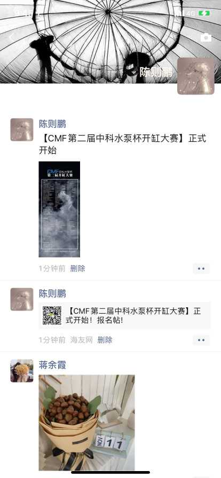Tap the green battery indicator in status bar
The width and height of the screenshot is (221, 478).
[204, 13]
